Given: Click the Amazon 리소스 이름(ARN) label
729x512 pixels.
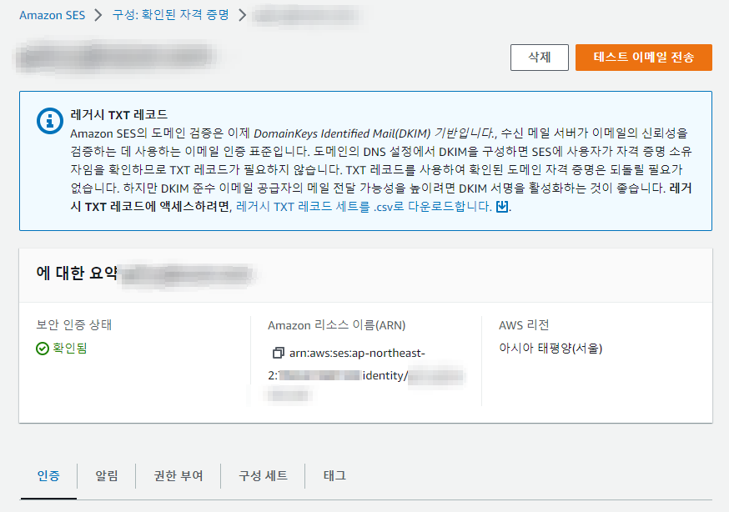Looking at the screenshot, I should pyautogui.click(x=337, y=324).
